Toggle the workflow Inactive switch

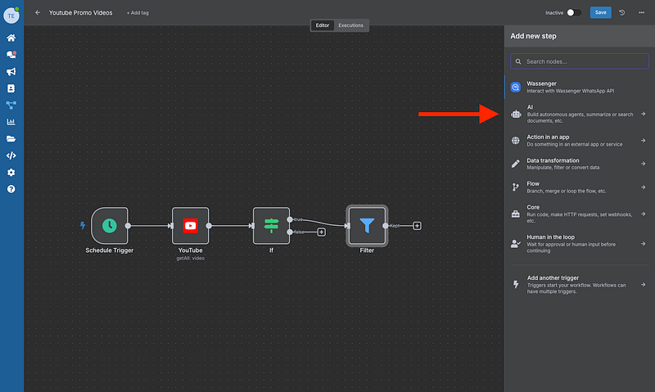pos(574,13)
